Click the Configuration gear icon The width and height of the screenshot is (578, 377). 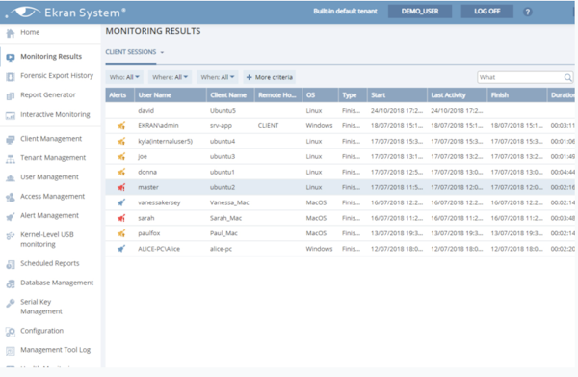(x=11, y=332)
